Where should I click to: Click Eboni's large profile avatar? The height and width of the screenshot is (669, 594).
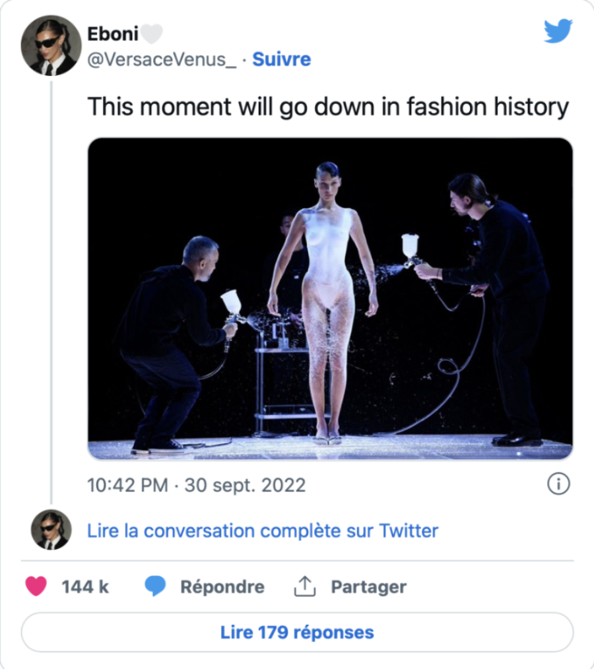[51, 46]
